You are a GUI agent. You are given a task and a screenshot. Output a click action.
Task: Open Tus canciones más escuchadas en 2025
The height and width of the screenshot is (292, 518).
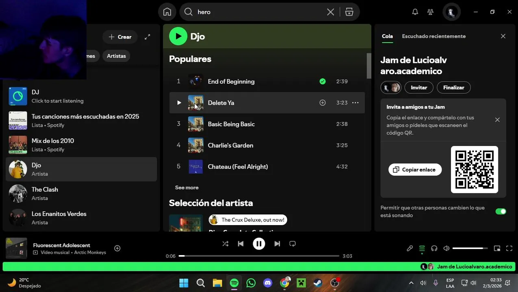tap(81, 120)
